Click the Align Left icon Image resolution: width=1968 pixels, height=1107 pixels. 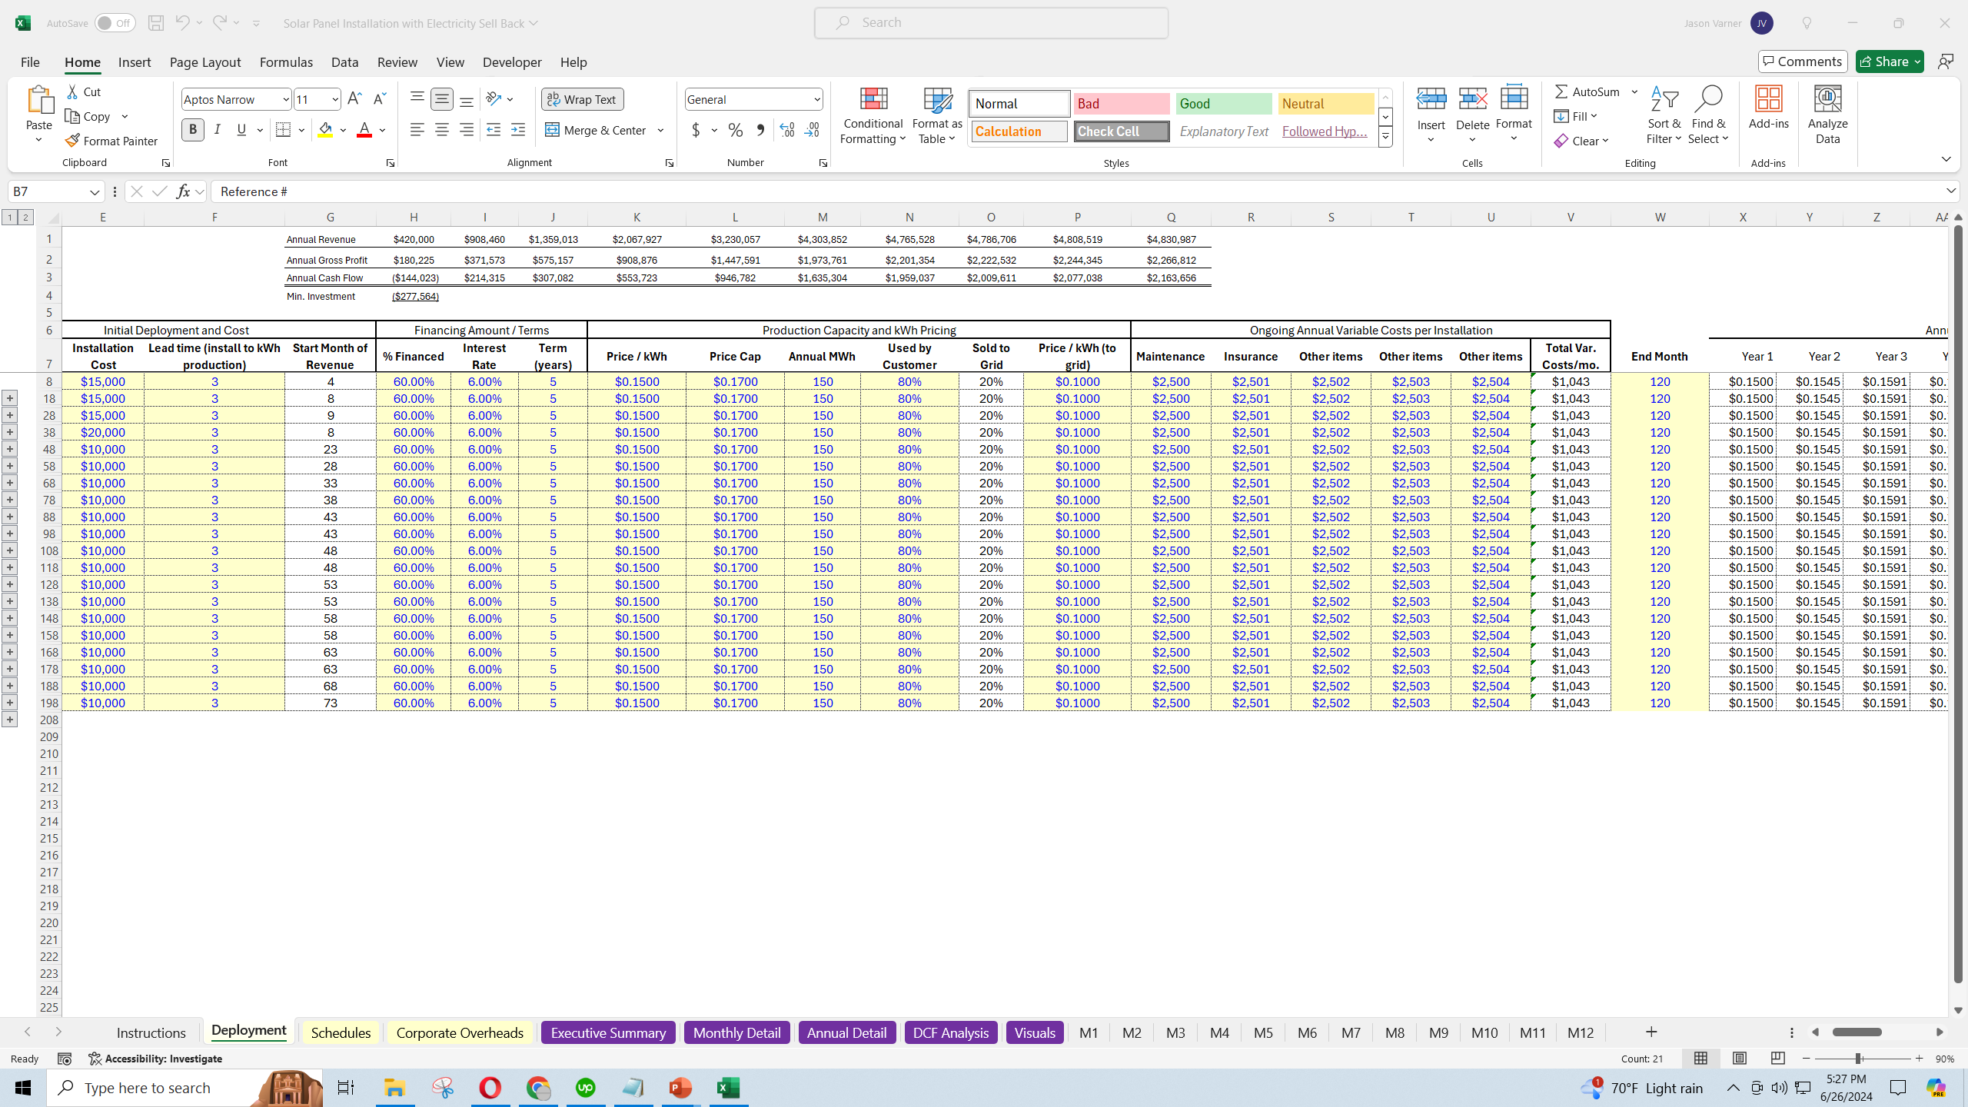(x=417, y=130)
